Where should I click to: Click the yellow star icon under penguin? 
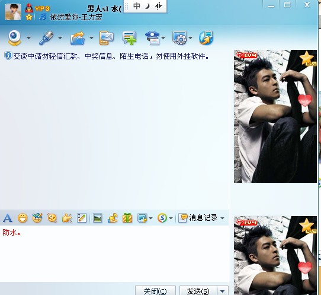pyautogui.click(x=29, y=17)
